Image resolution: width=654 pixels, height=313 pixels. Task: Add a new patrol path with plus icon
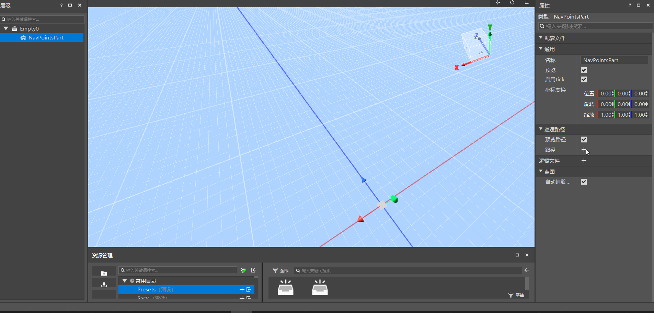coord(584,150)
